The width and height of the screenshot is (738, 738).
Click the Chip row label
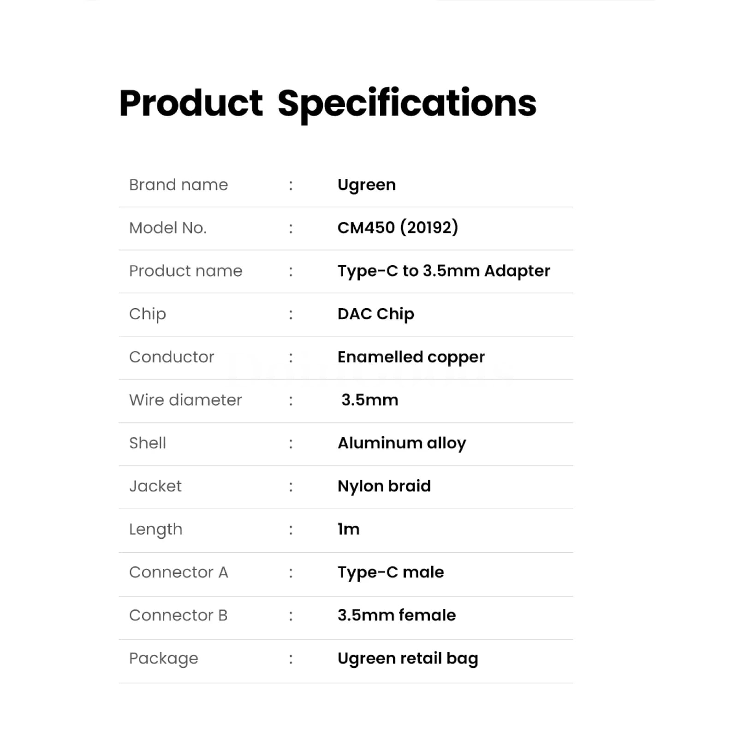[x=148, y=314]
